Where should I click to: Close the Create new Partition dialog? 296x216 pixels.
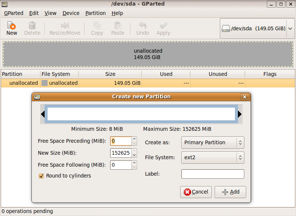(244, 97)
